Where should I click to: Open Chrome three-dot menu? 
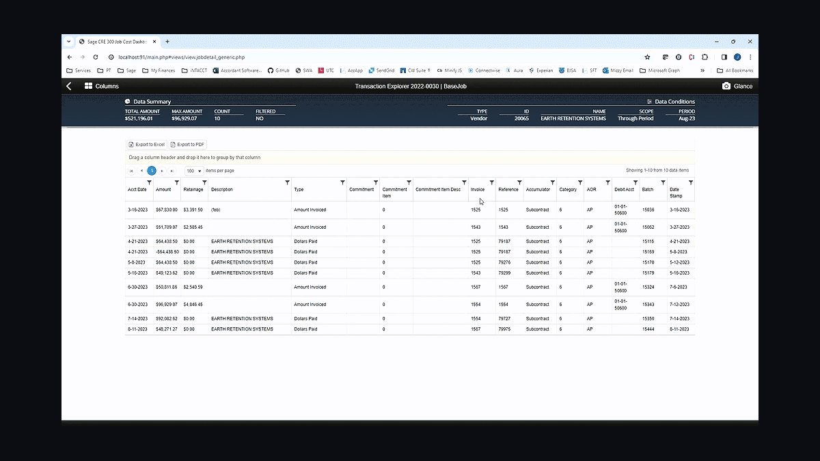point(750,57)
